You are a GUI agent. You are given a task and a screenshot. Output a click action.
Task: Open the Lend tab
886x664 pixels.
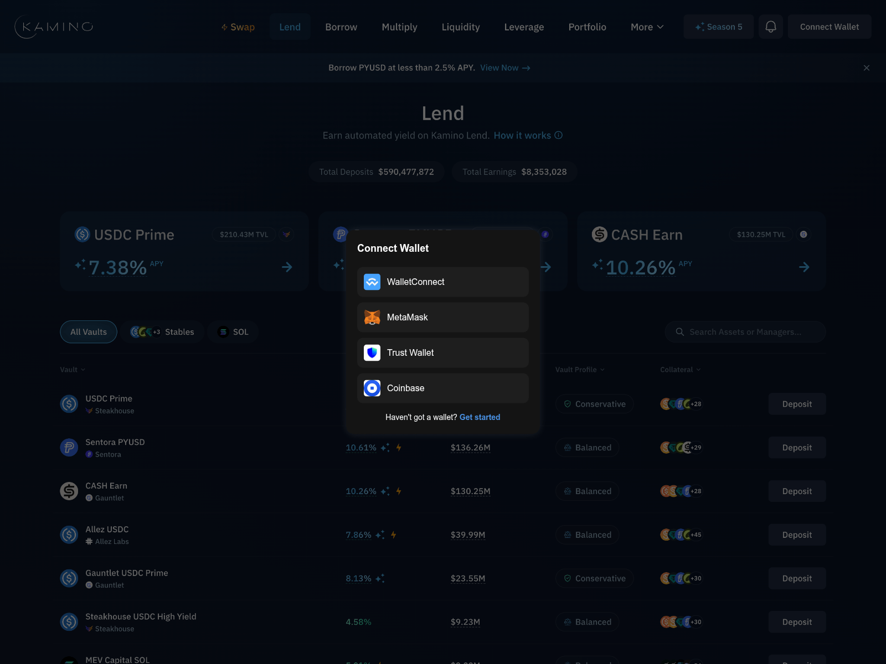(290, 27)
